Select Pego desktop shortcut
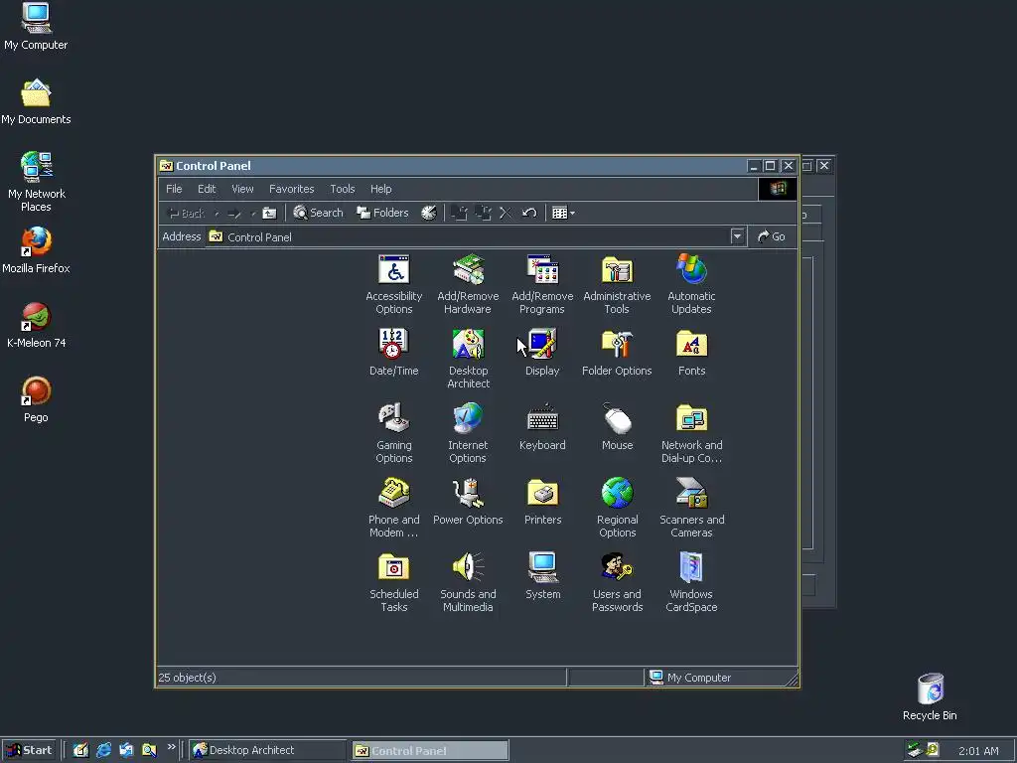This screenshot has width=1017, height=763. pos(36,399)
